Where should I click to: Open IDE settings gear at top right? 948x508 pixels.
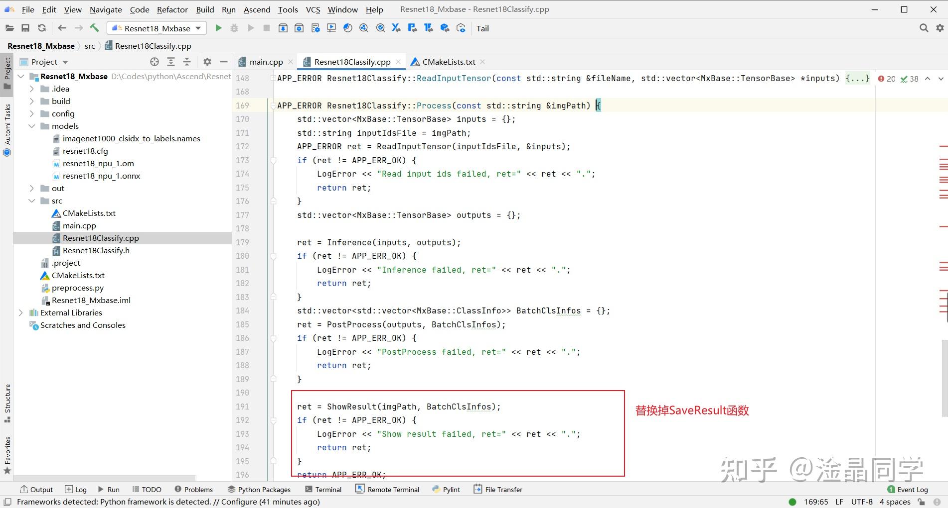[x=940, y=28]
